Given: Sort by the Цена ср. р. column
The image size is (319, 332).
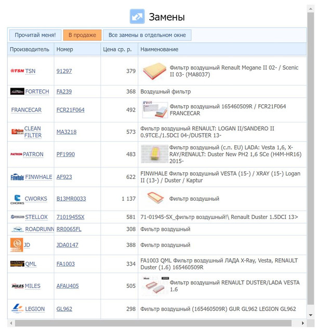Looking at the screenshot, I should (x=119, y=49).
